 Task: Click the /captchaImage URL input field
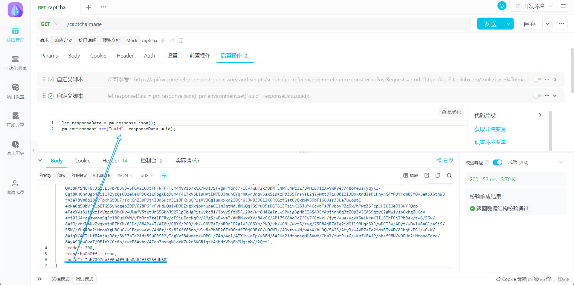267,24
